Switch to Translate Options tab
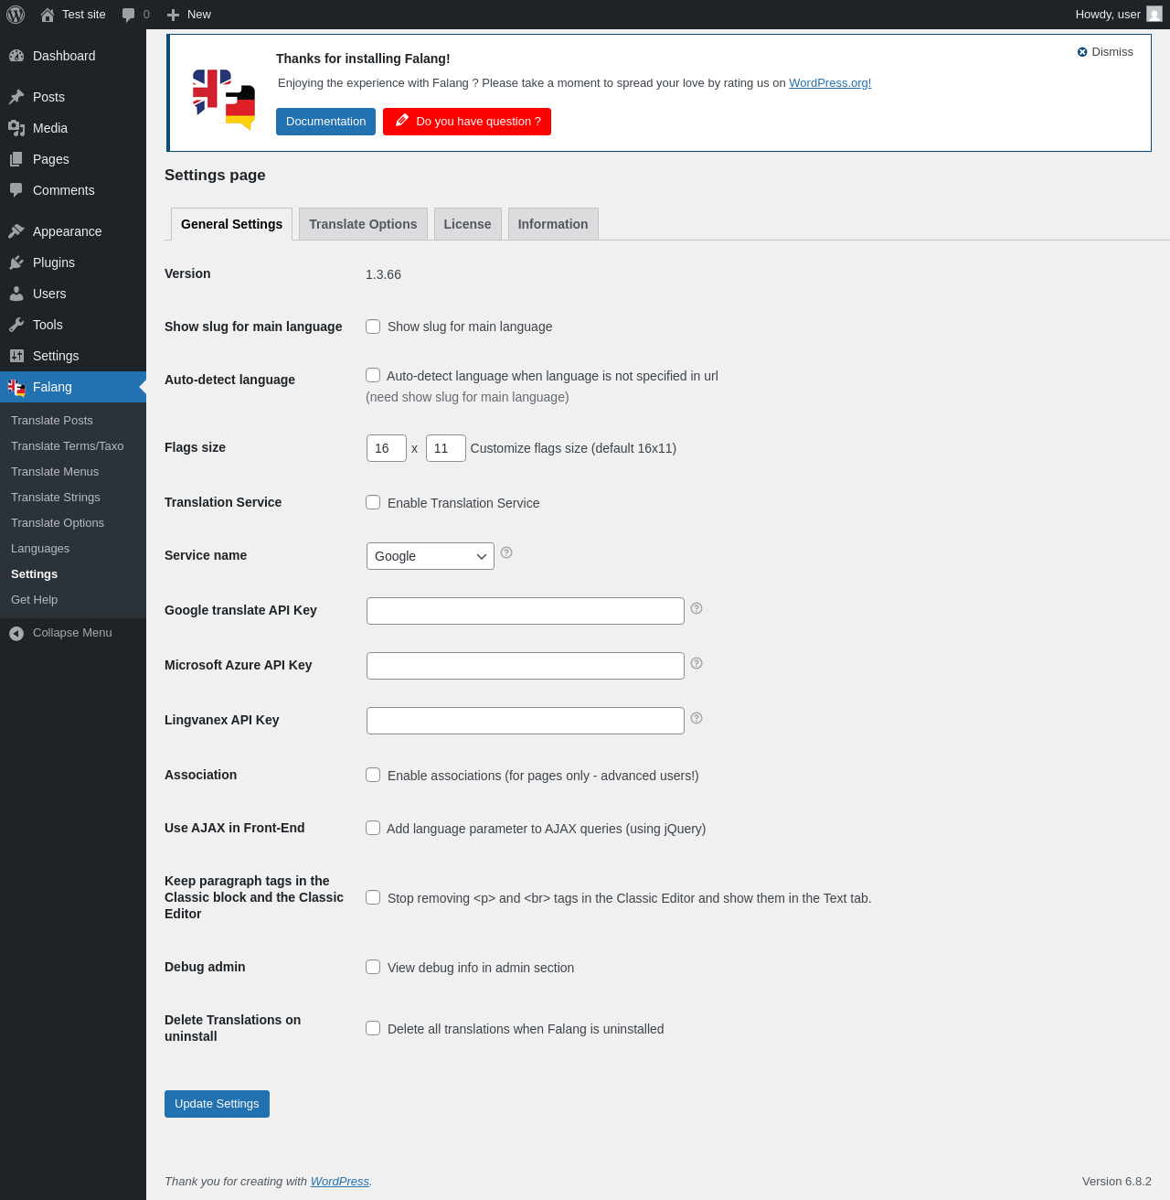 click(x=363, y=224)
